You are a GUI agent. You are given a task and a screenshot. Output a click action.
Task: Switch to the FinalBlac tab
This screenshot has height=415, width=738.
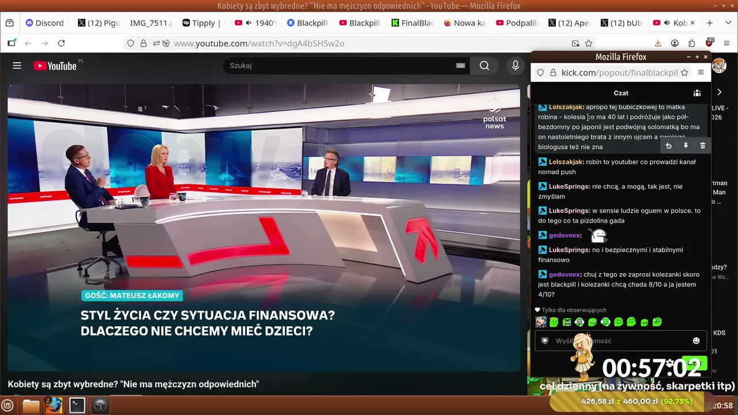pyautogui.click(x=412, y=23)
